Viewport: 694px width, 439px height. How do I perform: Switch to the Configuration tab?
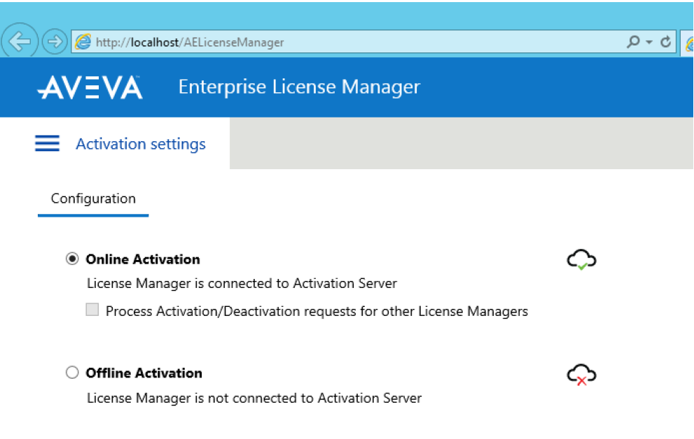(x=93, y=199)
